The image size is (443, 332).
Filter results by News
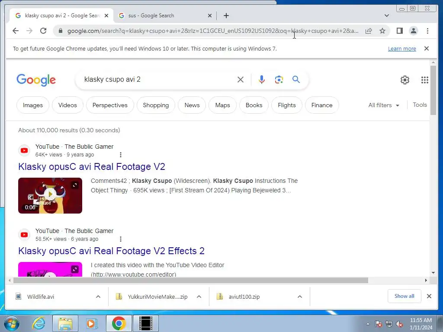point(192,105)
